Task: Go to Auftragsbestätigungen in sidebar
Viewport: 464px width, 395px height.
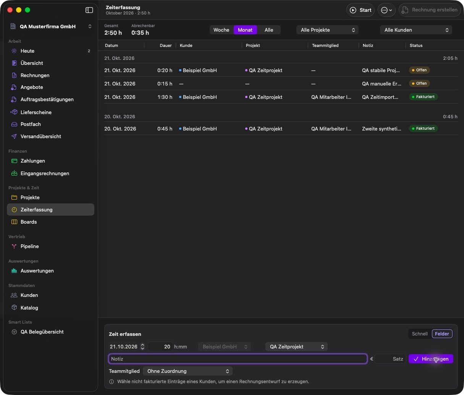Action: coord(50,99)
